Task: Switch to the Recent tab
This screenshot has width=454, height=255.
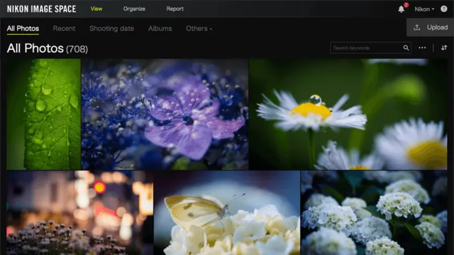Action: (x=64, y=28)
